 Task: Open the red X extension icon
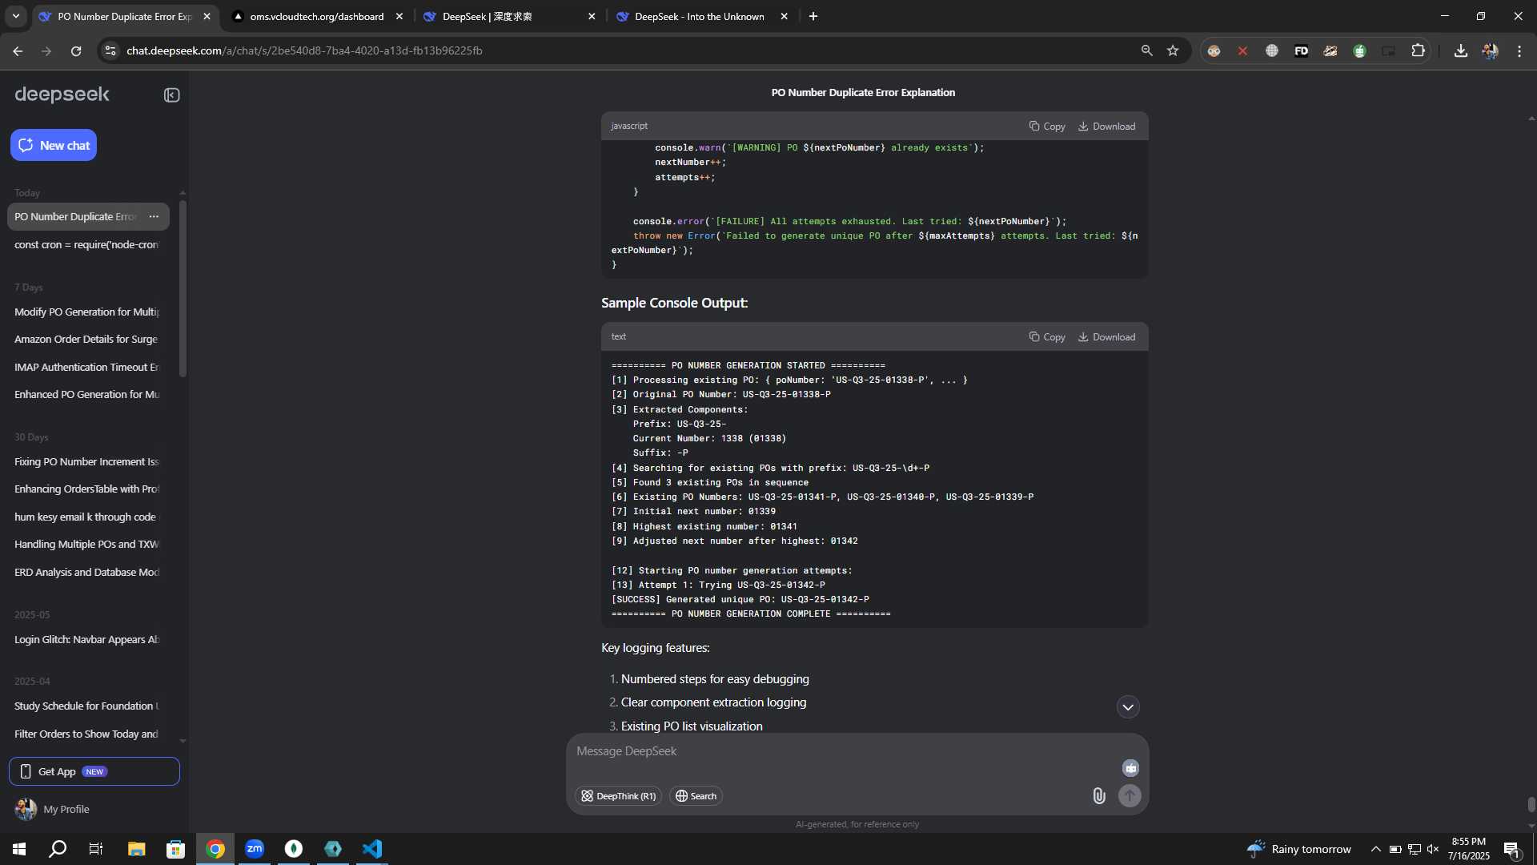tap(1242, 50)
